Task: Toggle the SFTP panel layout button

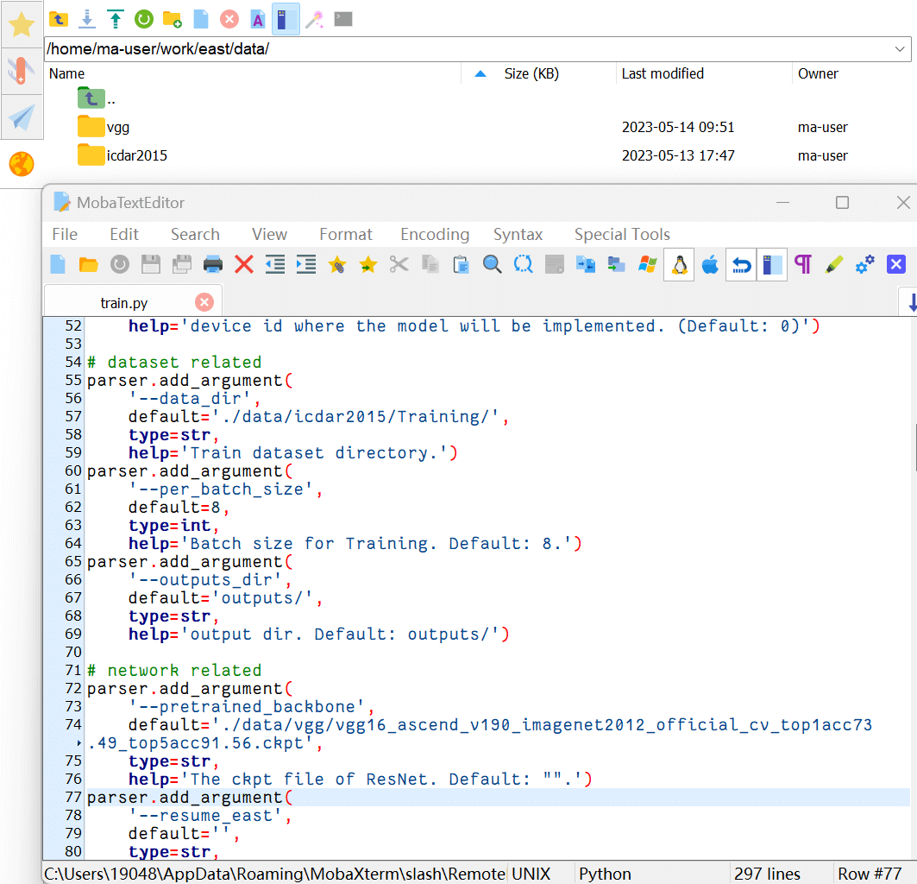Action: 286,19
